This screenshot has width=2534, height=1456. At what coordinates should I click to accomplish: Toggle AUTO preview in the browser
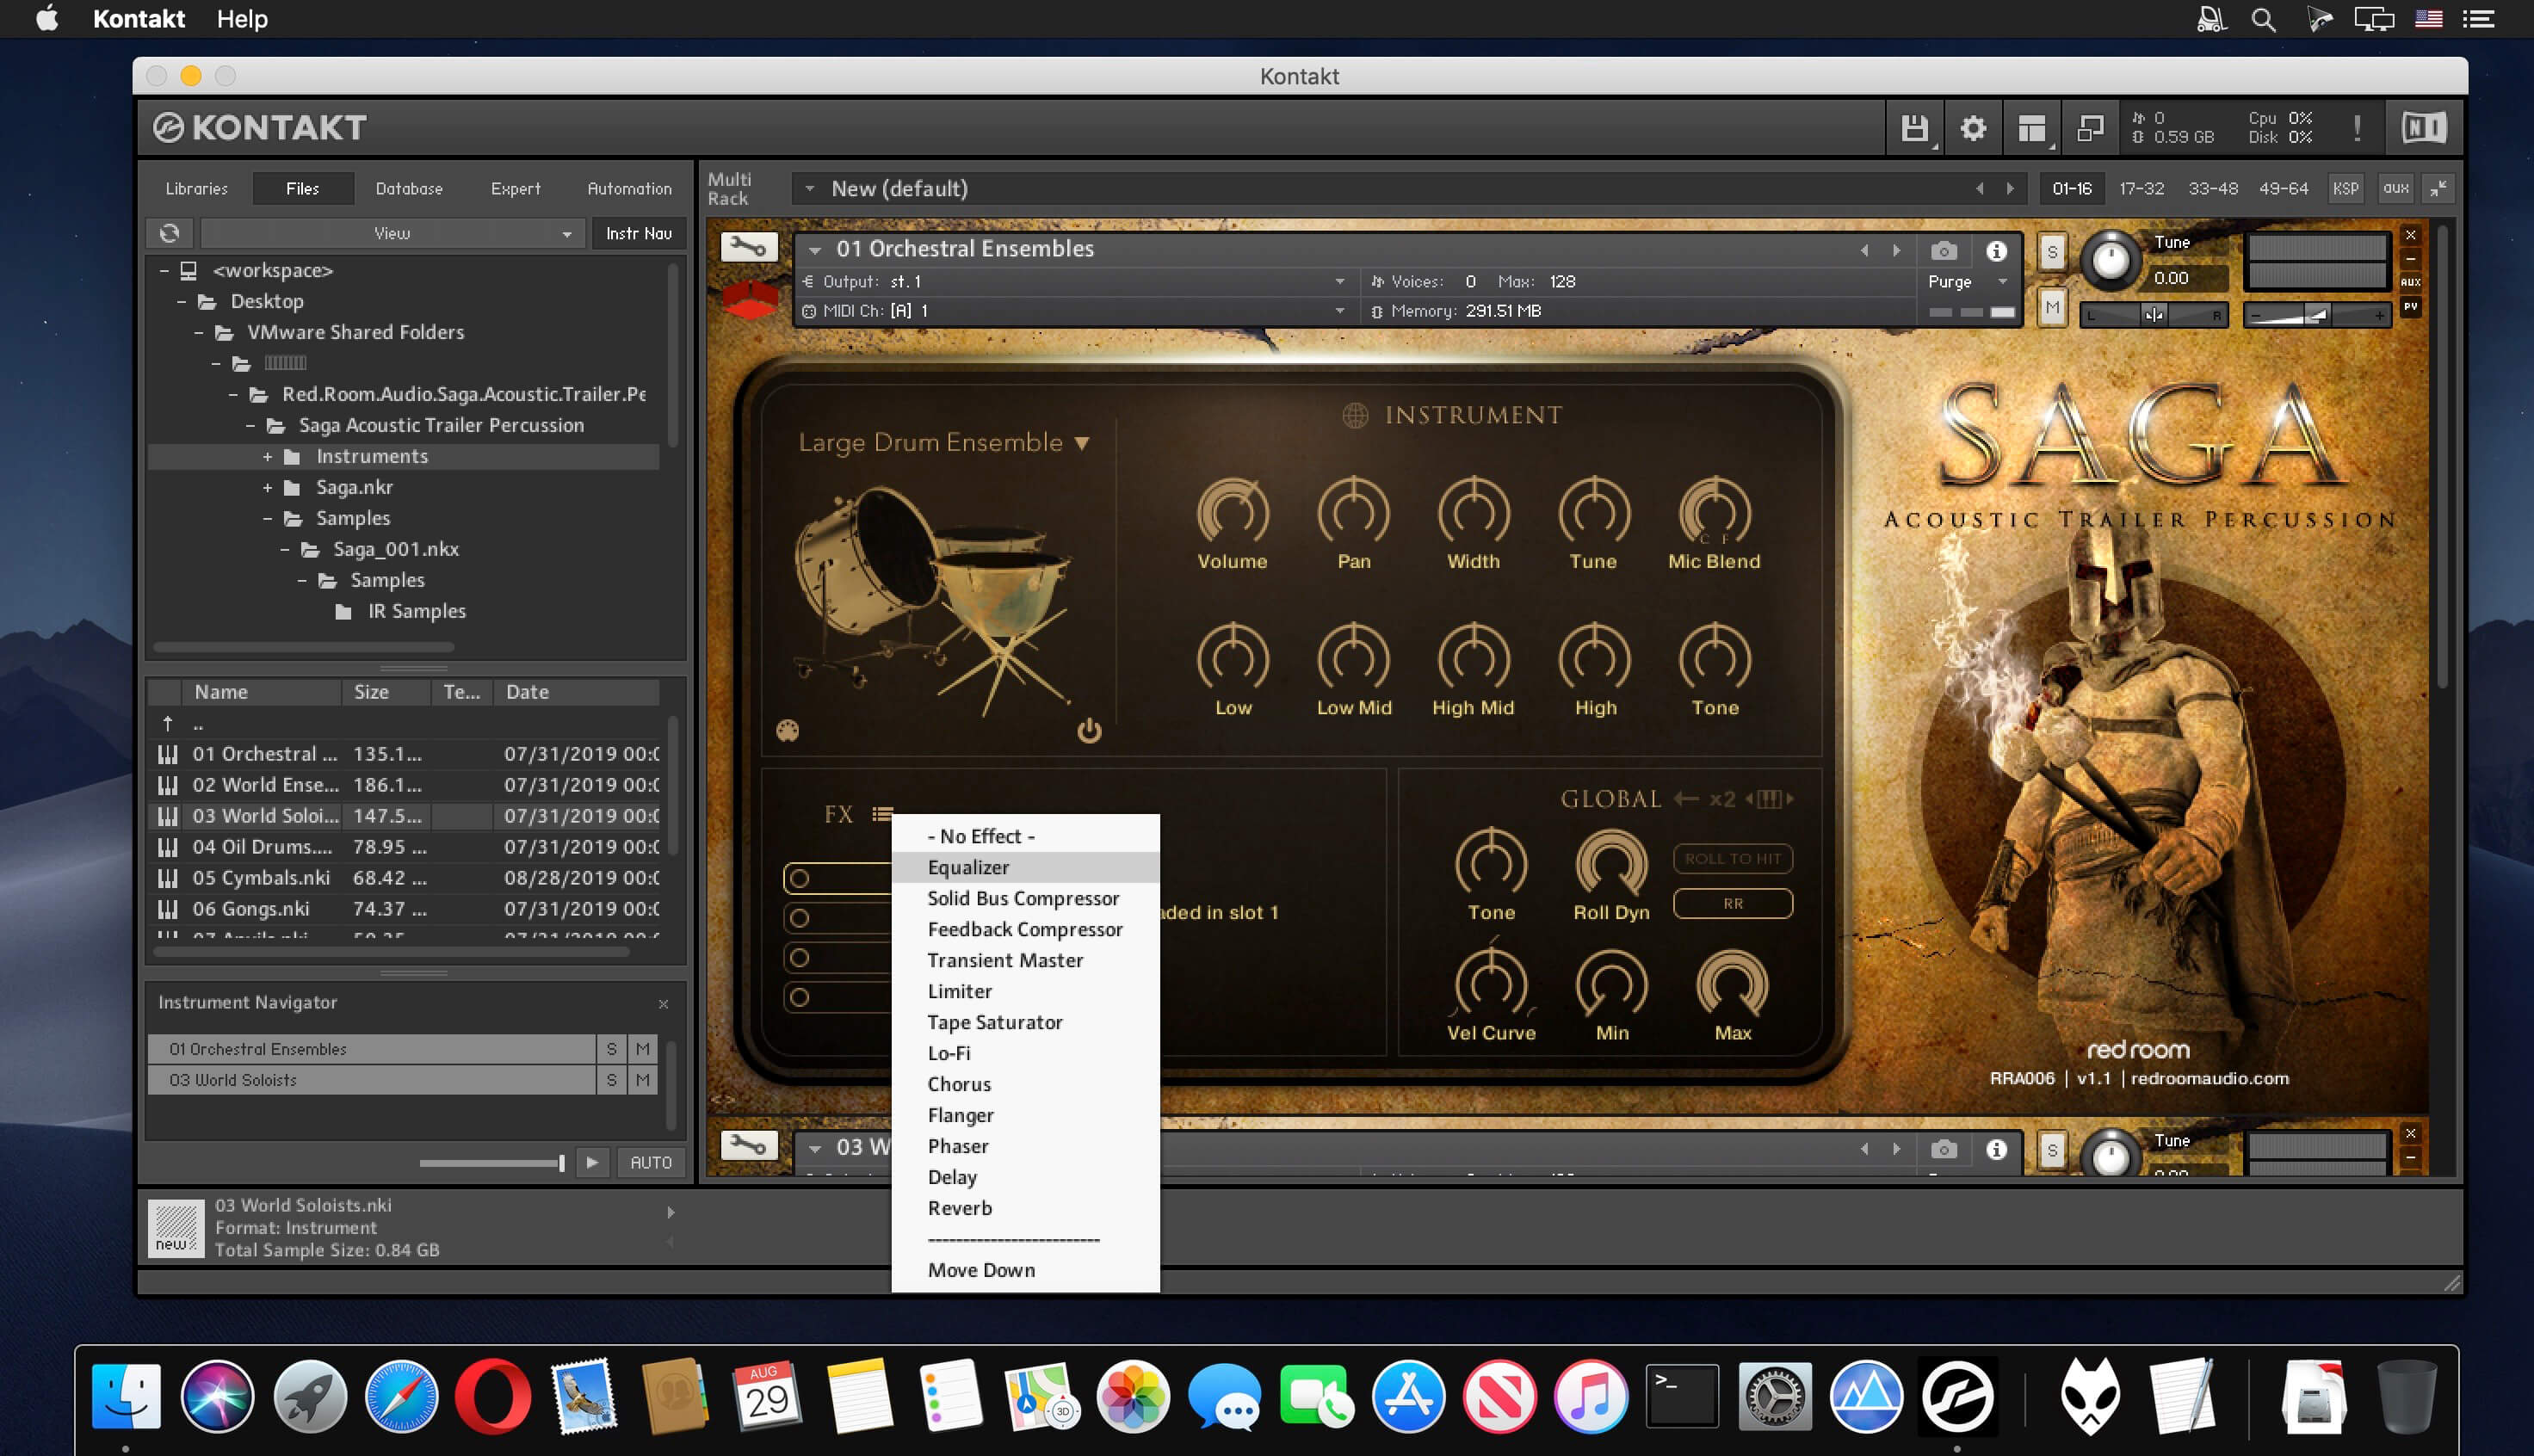[x=651, y=1162]
